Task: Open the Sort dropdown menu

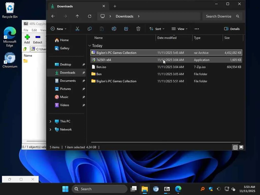Action: (x=157, y=29)
